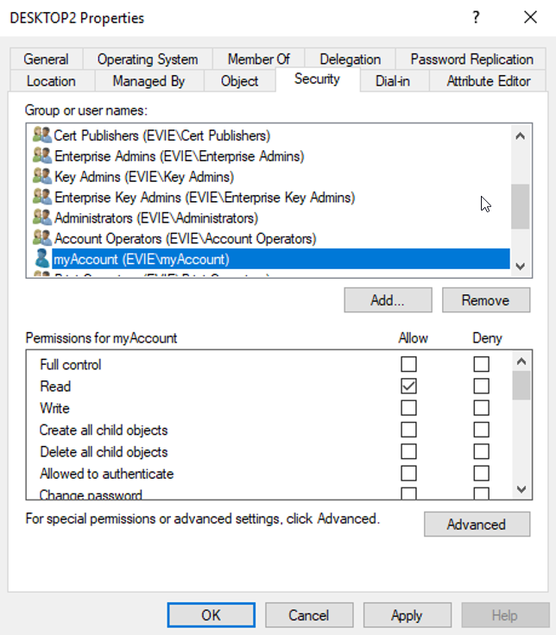This screenshot has width=556, height=635.
Task: Click the Key Admins group icon
Action: coord(41,177)
